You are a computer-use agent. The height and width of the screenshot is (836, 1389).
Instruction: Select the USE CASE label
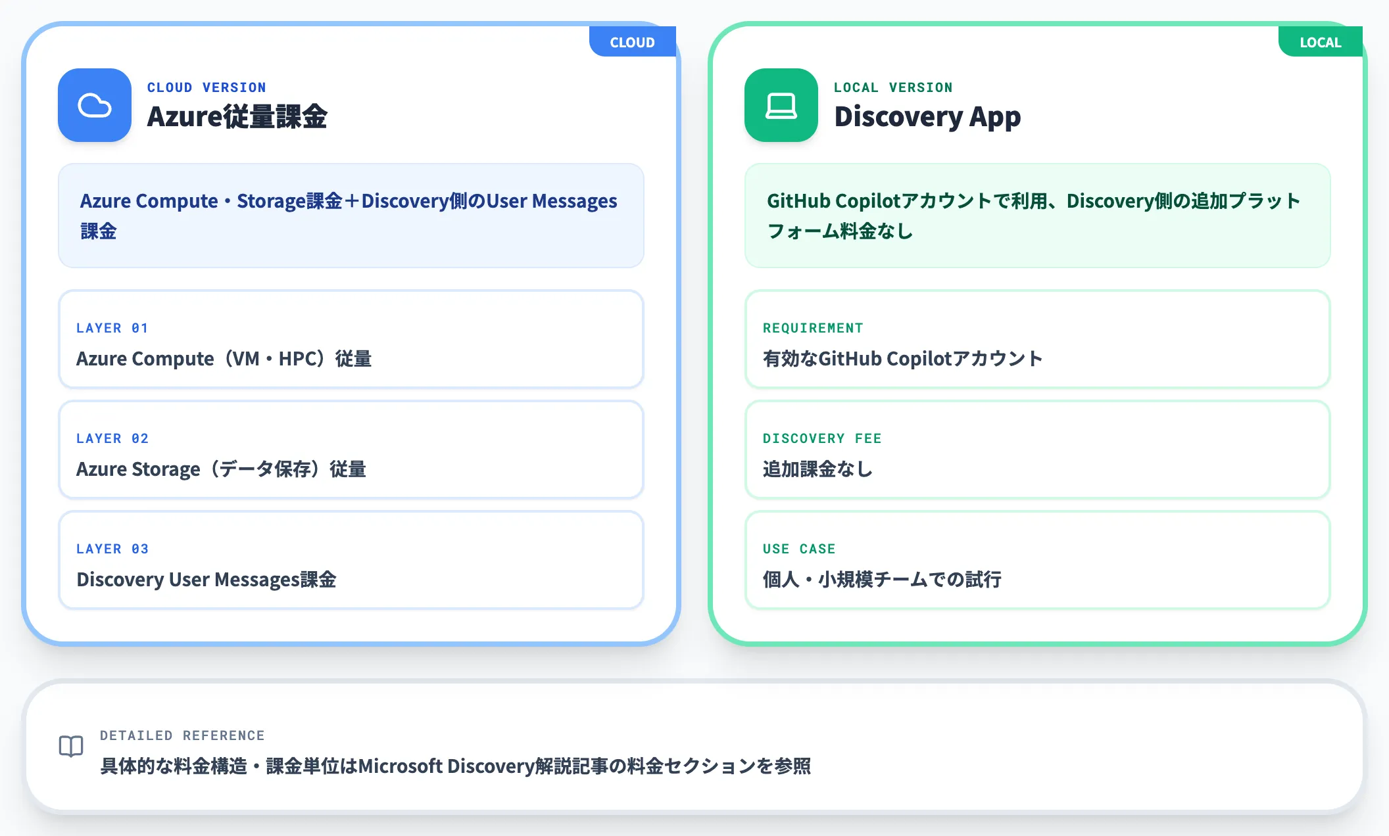(799, 549)
